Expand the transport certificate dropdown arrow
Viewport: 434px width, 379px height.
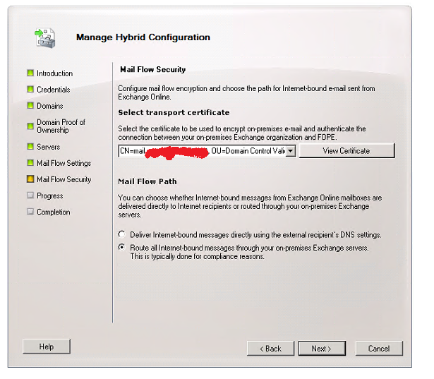point(291,151)
